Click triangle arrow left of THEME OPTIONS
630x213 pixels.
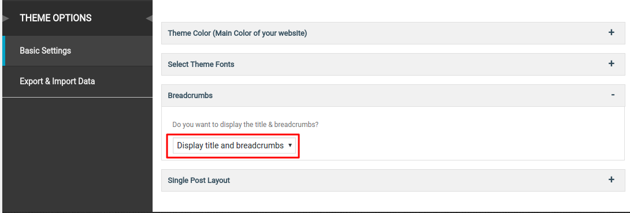(x=6, y=18)
